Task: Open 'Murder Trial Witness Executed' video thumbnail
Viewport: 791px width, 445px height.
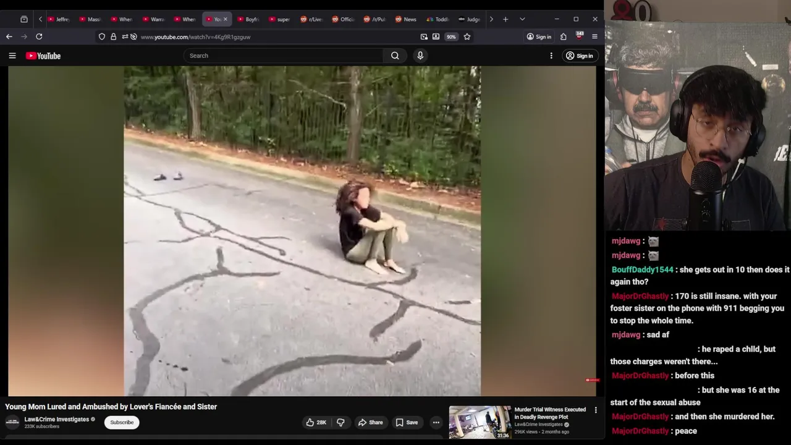Action: click(x=480, y=422)
